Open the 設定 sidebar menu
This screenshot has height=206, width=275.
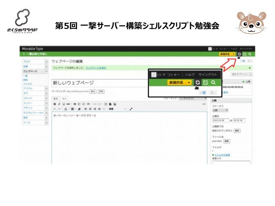[35, 118]
